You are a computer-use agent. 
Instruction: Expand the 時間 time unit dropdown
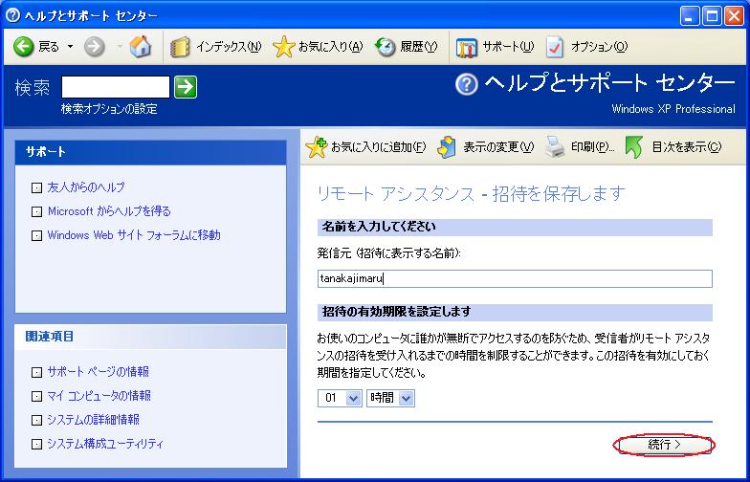406,398
